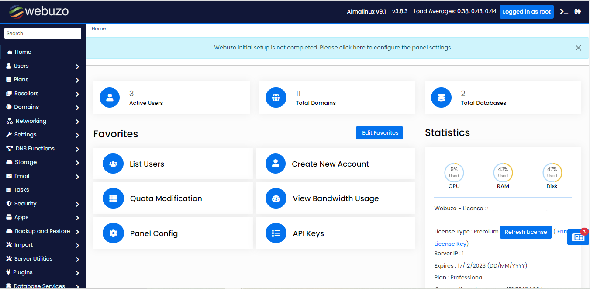Click inside the sidebar search field
Image resolution: width=590 pixels, height=289 pixels.
coord(42,33)
